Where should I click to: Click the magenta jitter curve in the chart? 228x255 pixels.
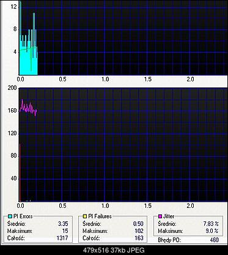point(28,108)
